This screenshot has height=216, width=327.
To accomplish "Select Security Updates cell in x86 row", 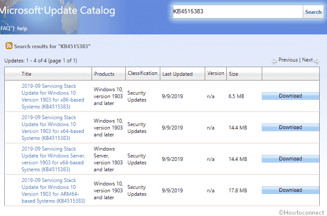I will (x=137, y=96).
